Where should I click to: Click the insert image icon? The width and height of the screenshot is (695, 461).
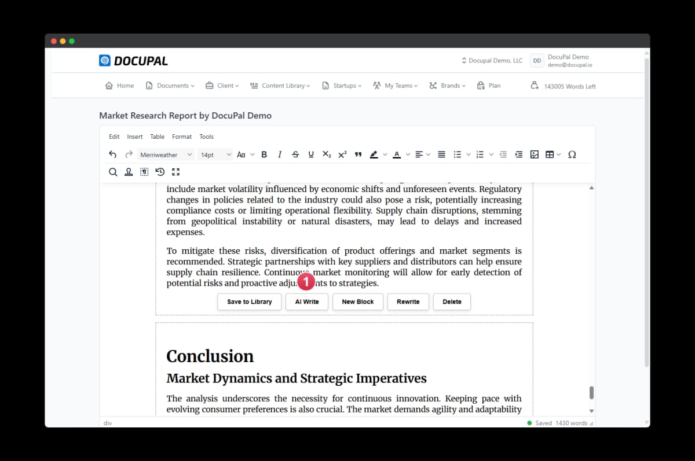pyautogui.click(x=534, y=154)
